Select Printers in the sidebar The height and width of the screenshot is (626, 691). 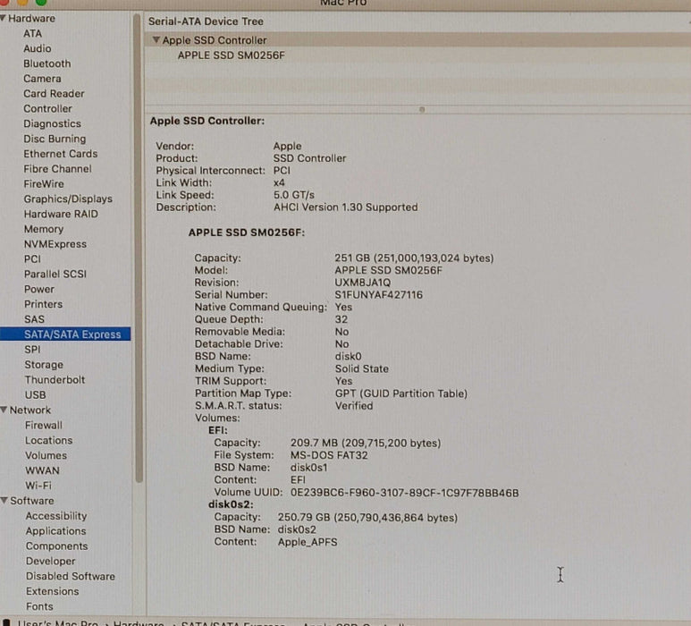point(43,304)
